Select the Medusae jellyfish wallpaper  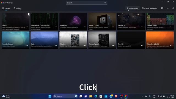point(73,21)
